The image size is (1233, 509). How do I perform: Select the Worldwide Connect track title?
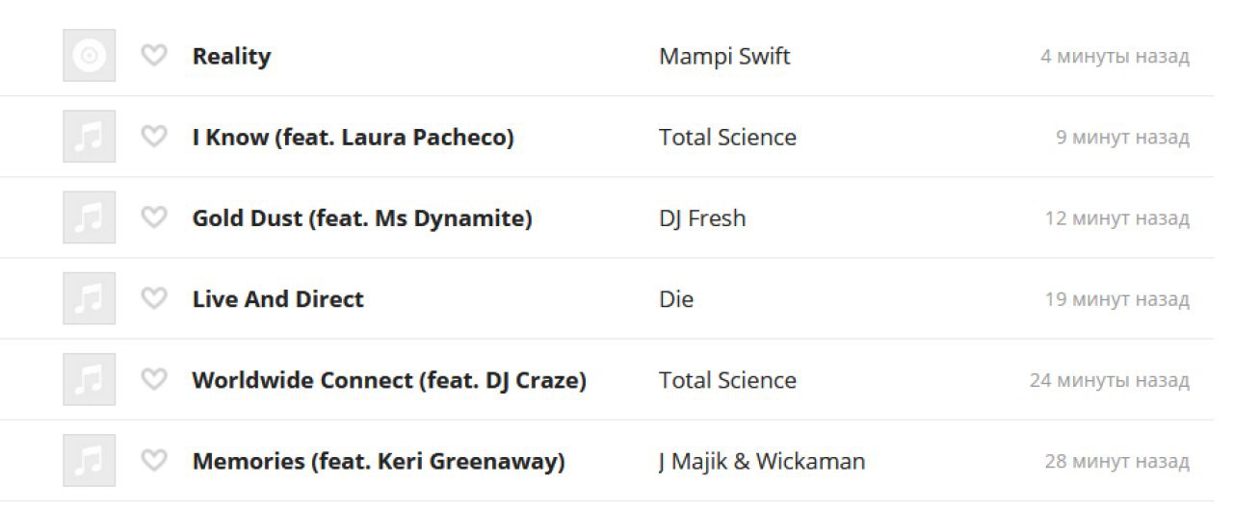(389, 380)
